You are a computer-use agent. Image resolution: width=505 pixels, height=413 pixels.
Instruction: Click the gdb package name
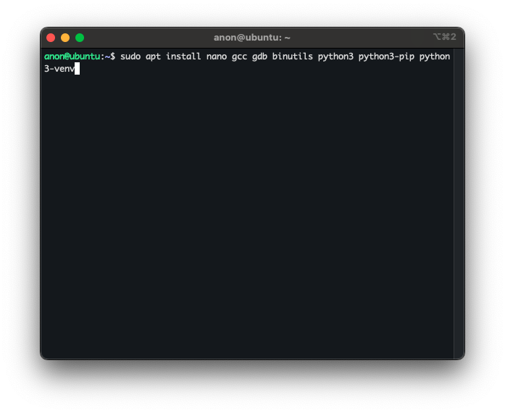pyautogui.click(x=259, y=57)
